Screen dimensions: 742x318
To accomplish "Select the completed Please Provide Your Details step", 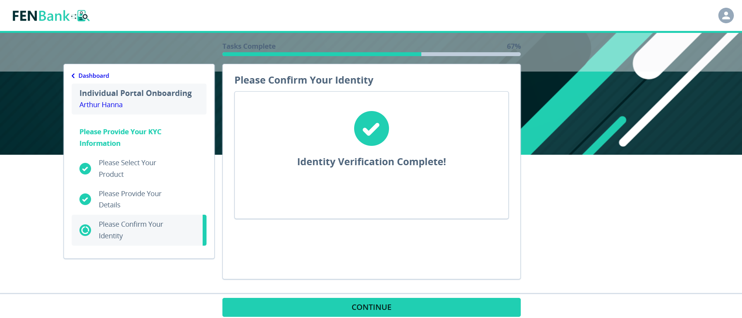I will tap(130, 199).
